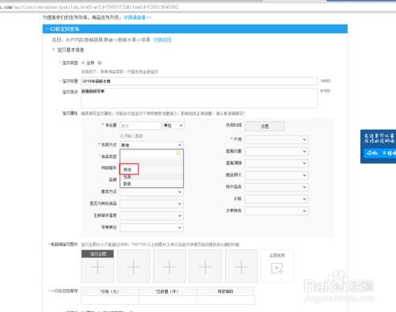
Task: Add image in fifth product photo slot
Action: pyautogui.click(x=242, y=266)
